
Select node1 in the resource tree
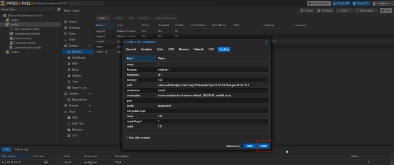[15, 20]
